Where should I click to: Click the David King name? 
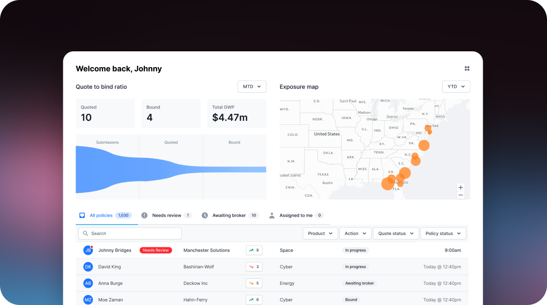click(x=109, y=267)
